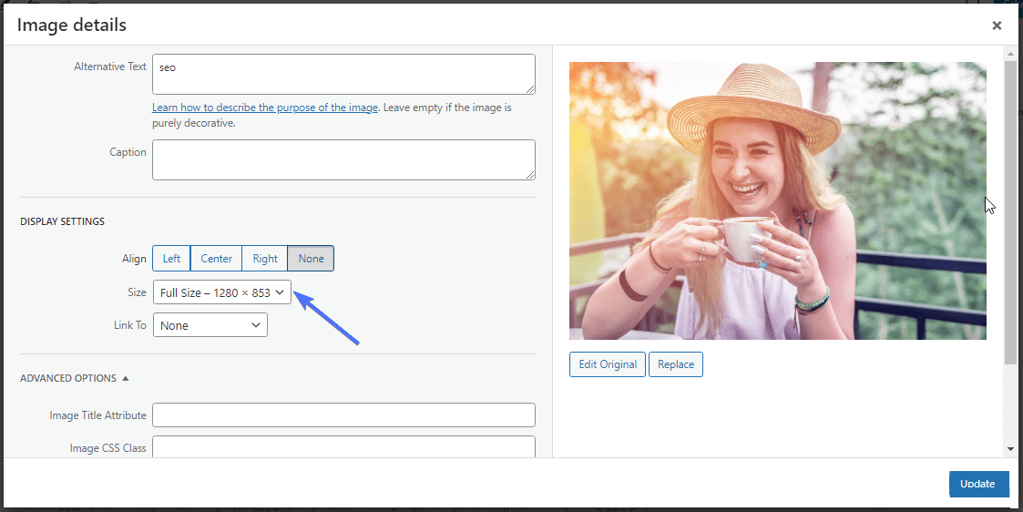Click the scroll down arrow of the dialog scrollbar

[x=1010, y=449]
